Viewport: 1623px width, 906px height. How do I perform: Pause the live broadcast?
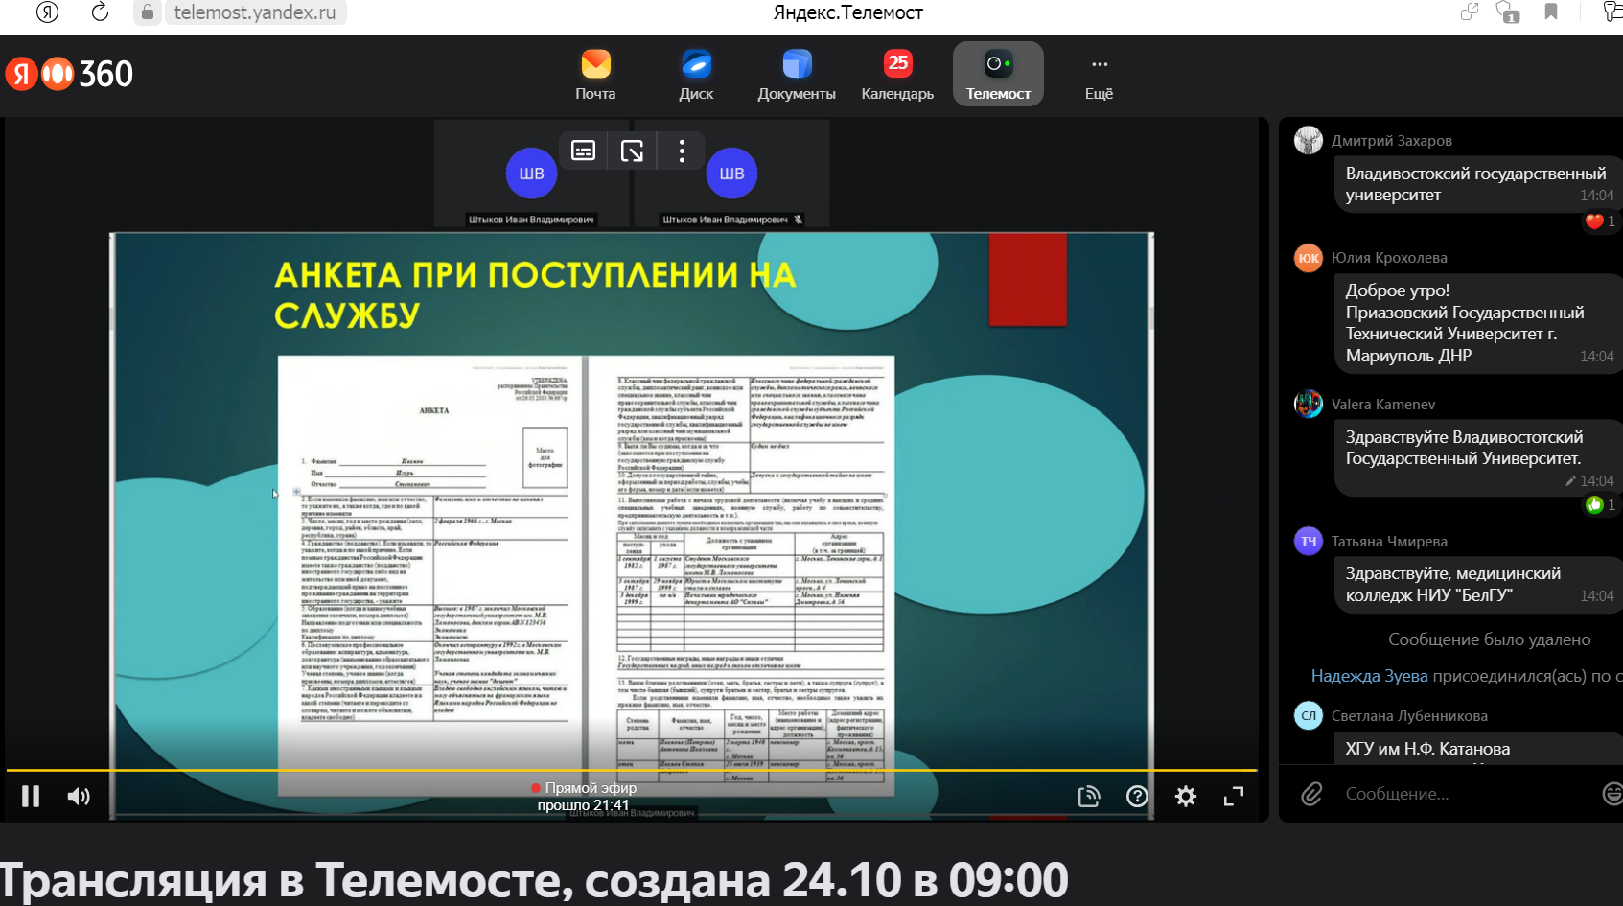tap(31, 796)
